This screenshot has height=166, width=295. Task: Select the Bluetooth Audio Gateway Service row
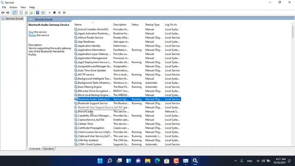(127, 99)
